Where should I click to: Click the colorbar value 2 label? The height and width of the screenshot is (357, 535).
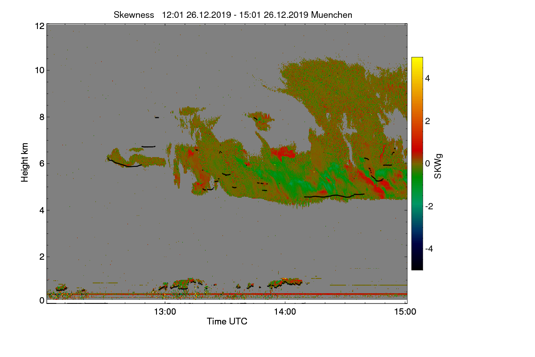click(427, 121)
